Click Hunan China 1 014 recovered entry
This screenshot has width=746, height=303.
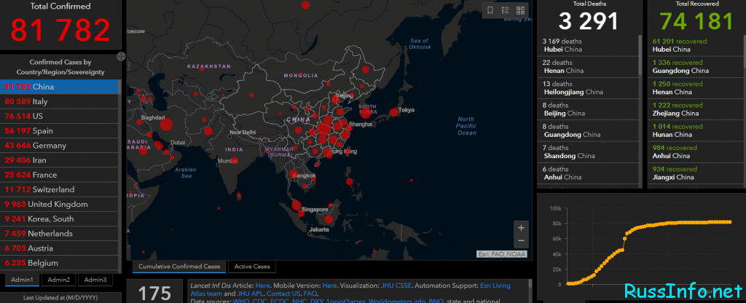tap(694, 131)
